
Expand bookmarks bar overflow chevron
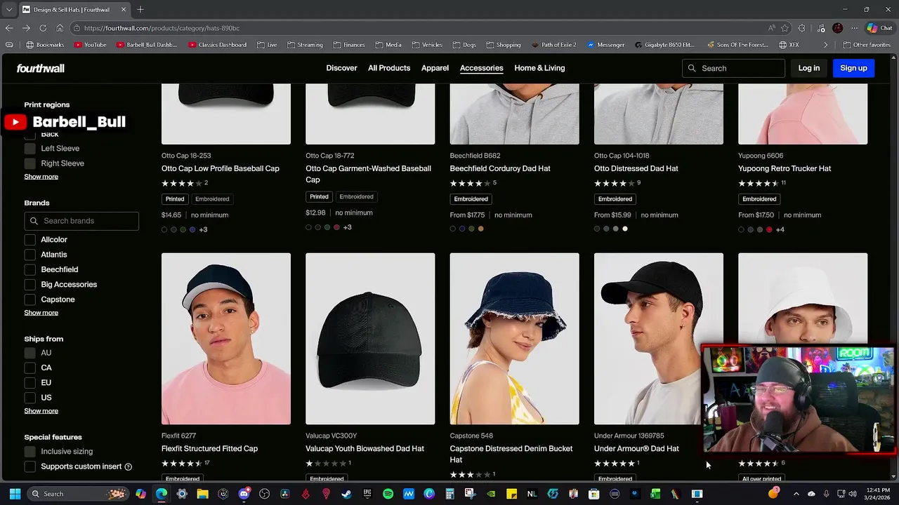(x=826, y=45)
